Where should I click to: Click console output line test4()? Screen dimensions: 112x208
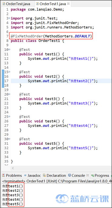coord(13,200)
